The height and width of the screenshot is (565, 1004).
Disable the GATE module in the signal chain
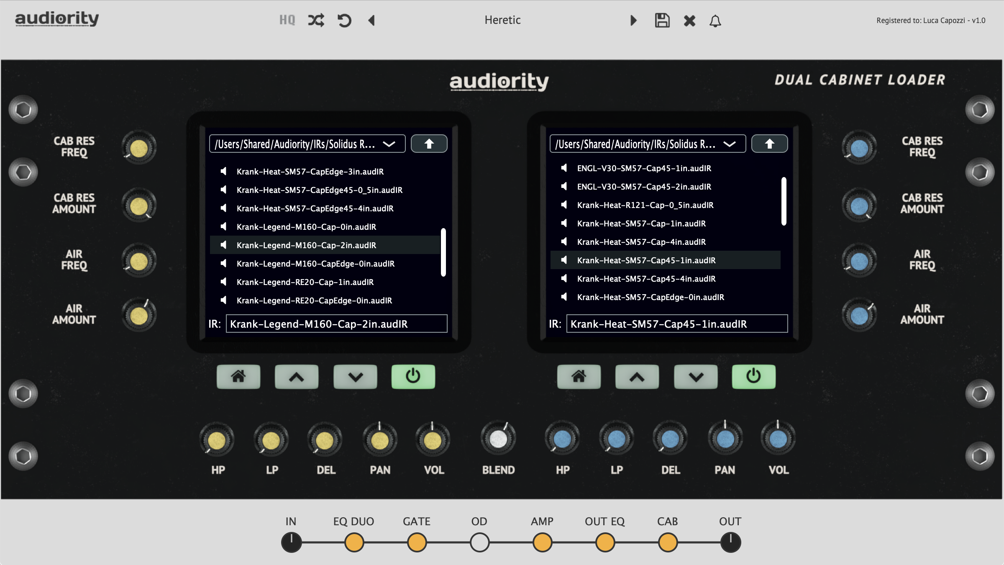pos(417,542)
